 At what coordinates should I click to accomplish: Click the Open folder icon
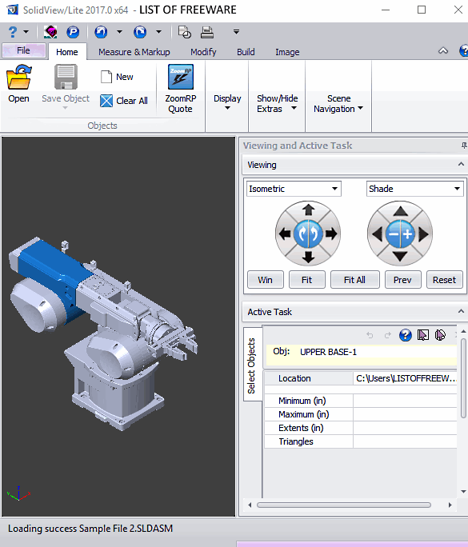19,77
